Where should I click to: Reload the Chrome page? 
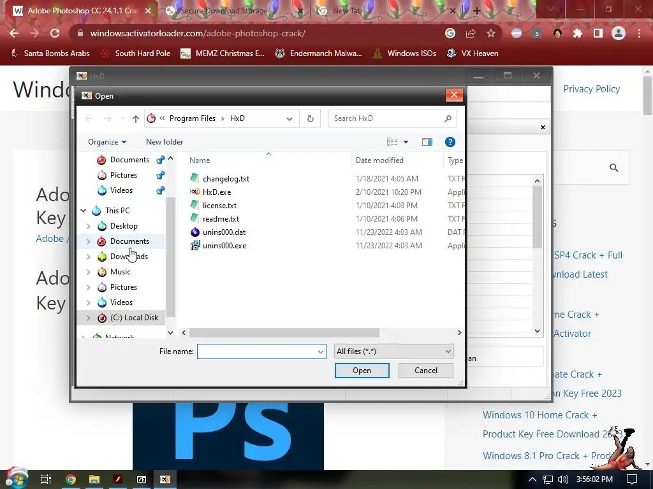click(55, 33)
